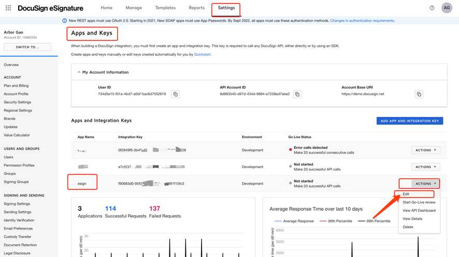Viewport: 459px width, 257px height.
Task: Open the Quickstart link
Action: 202,54
